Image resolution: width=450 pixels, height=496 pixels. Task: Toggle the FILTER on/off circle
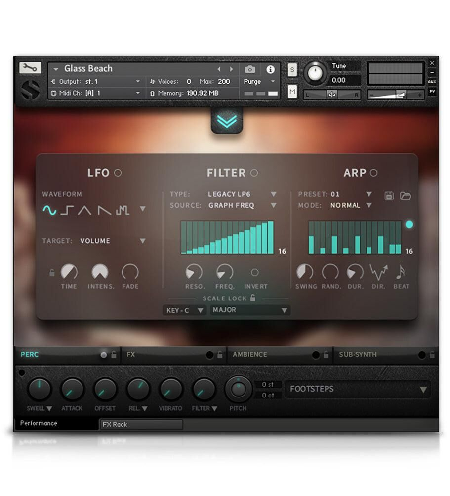254,173
